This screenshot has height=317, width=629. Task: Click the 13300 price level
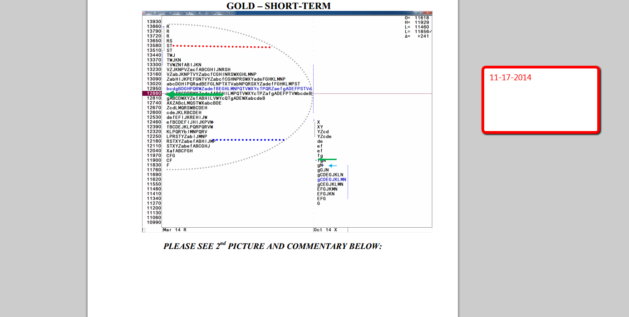point(154,65)
